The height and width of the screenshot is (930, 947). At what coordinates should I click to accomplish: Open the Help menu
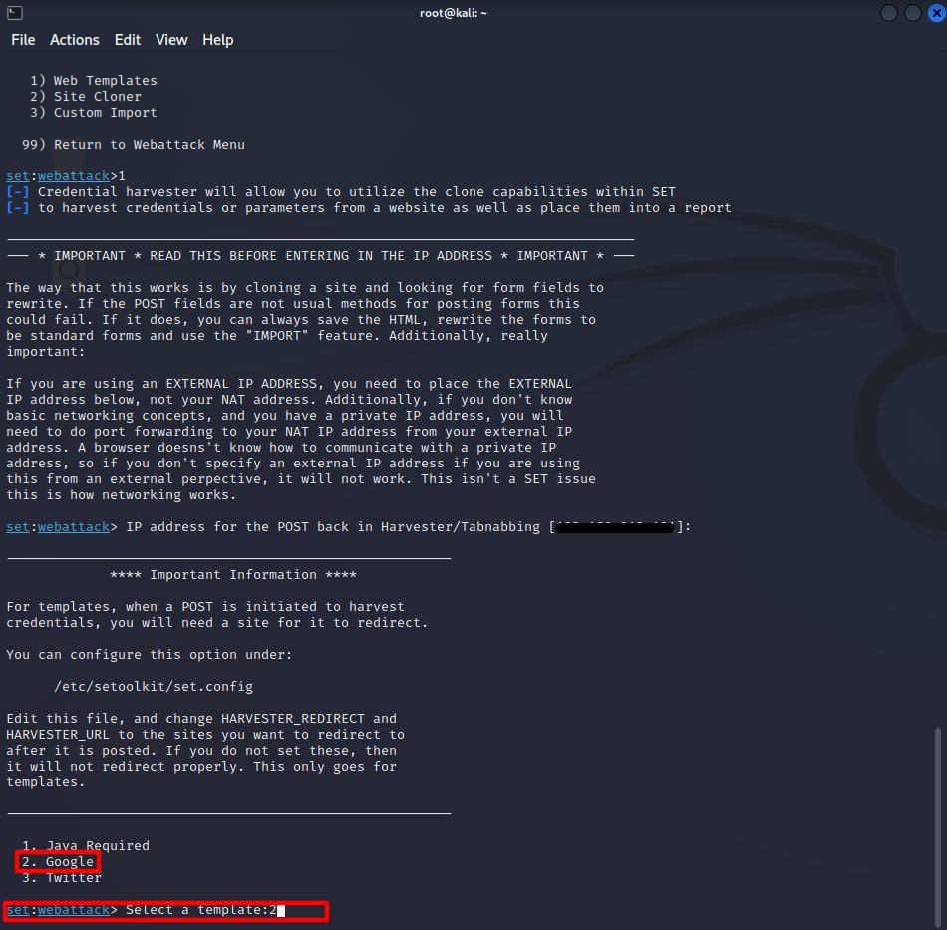(x=217, y=40)
